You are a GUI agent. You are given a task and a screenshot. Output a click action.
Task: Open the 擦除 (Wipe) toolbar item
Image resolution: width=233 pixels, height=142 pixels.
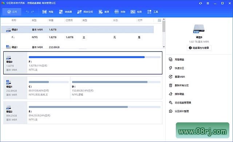point(120,12)
